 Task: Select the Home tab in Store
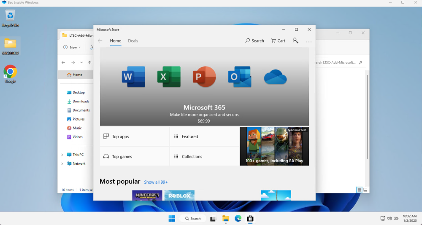point(115,41)
